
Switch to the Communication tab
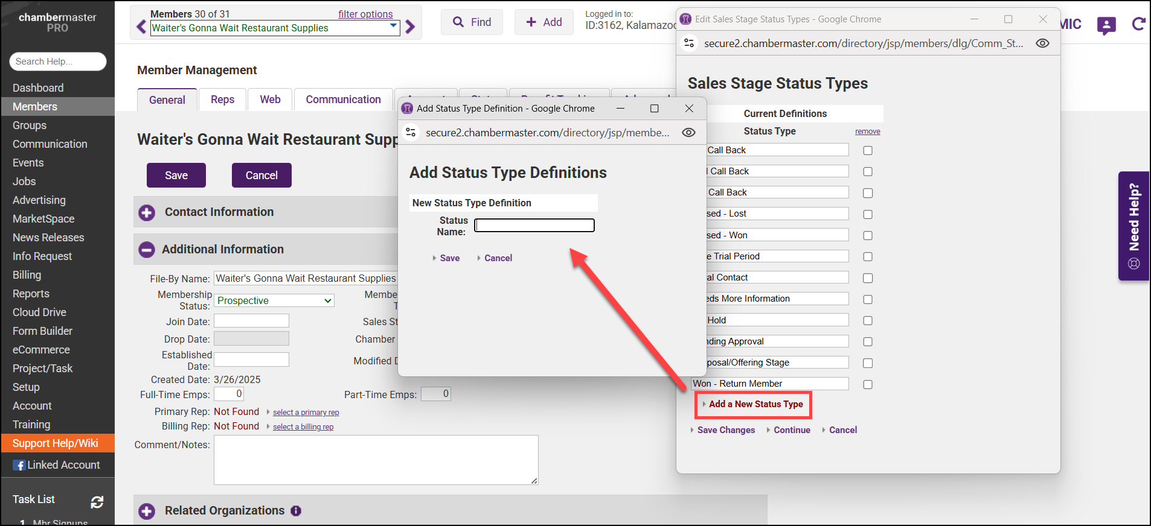(x=343, y=100)
